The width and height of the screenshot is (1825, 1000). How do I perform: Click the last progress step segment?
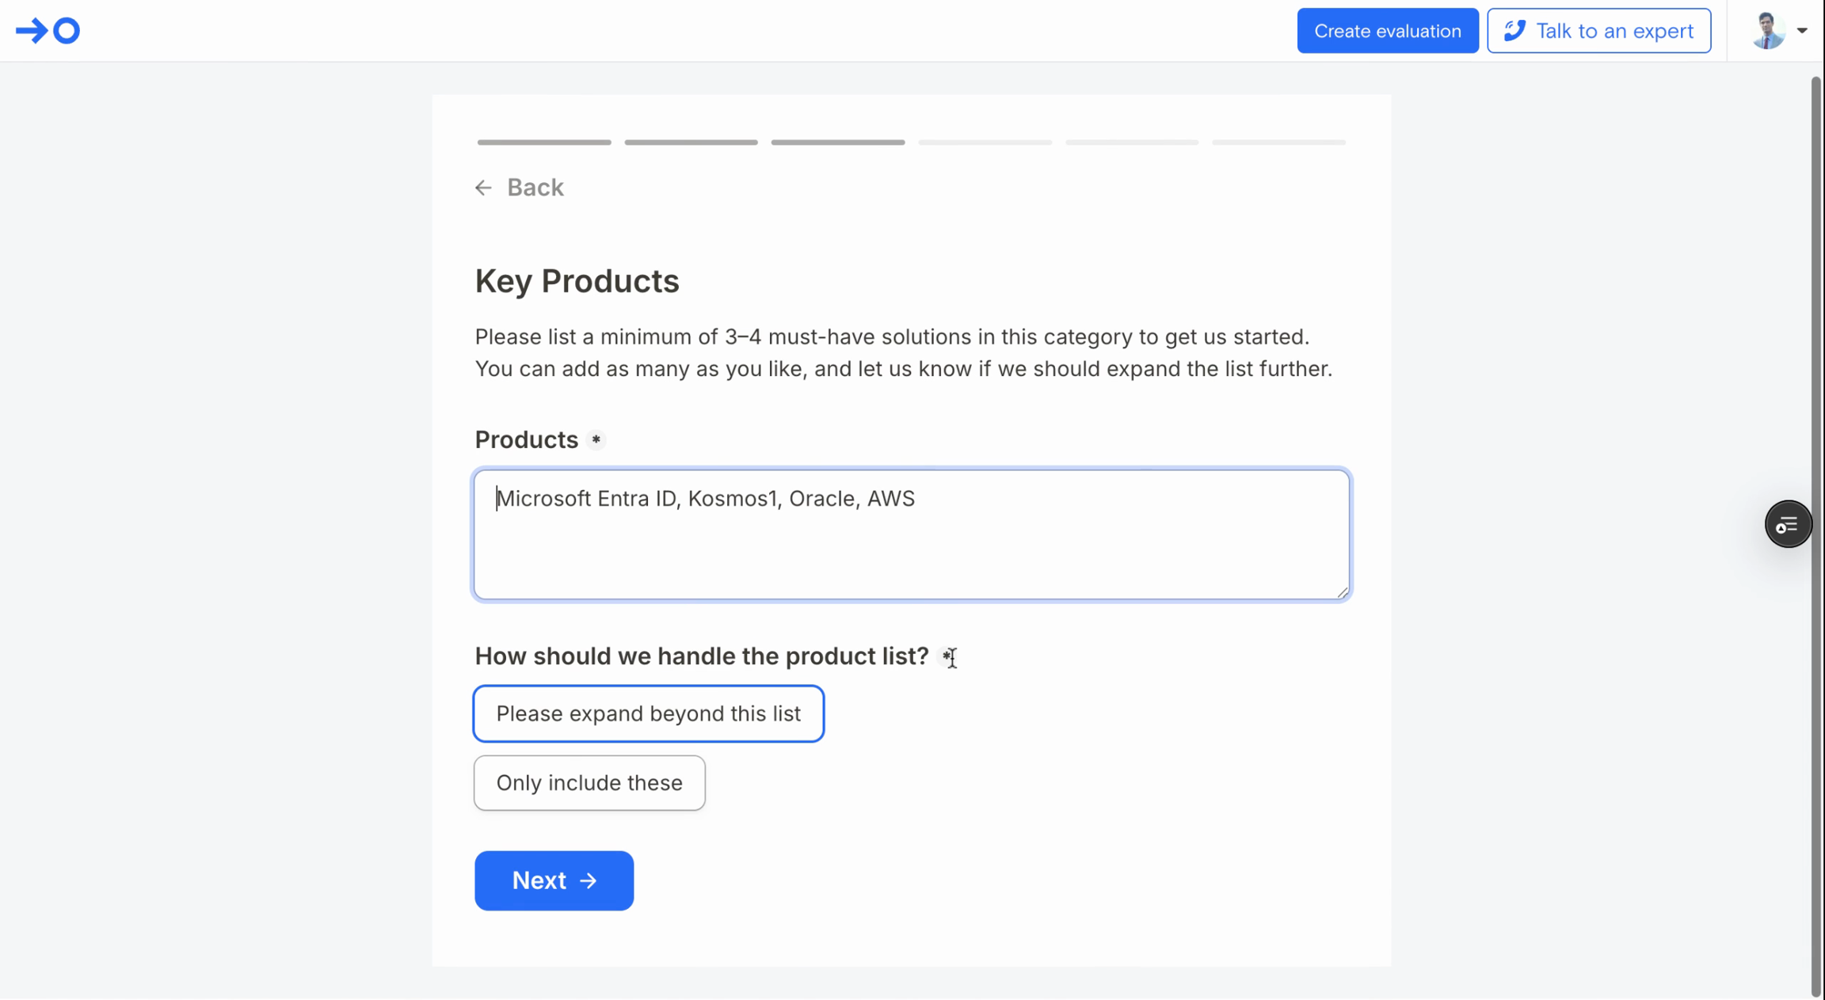point(1278,143)
